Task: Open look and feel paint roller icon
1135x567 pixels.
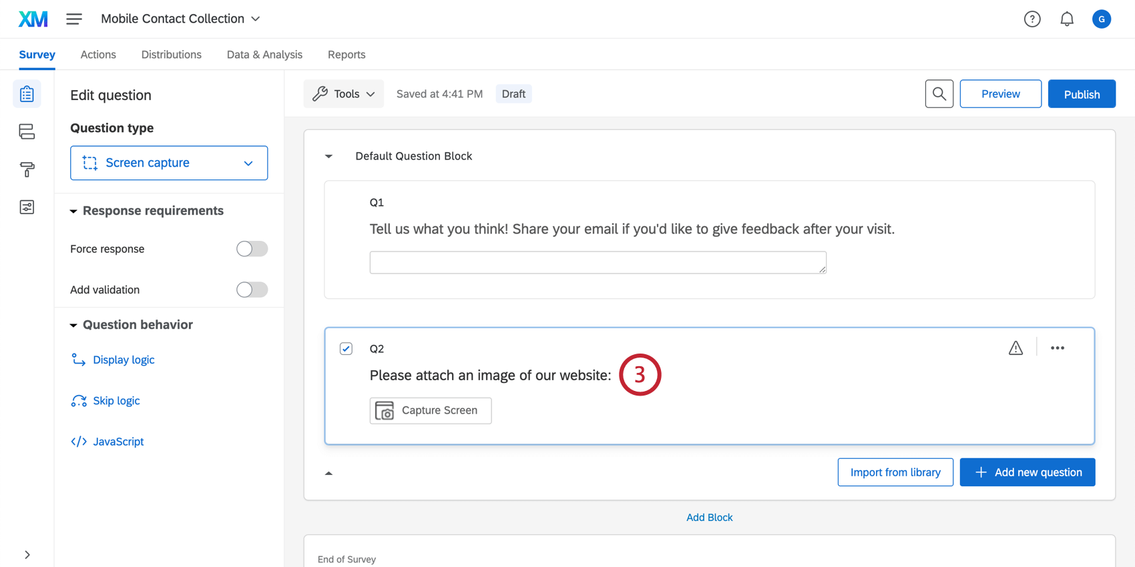Action: pos(27,169)
